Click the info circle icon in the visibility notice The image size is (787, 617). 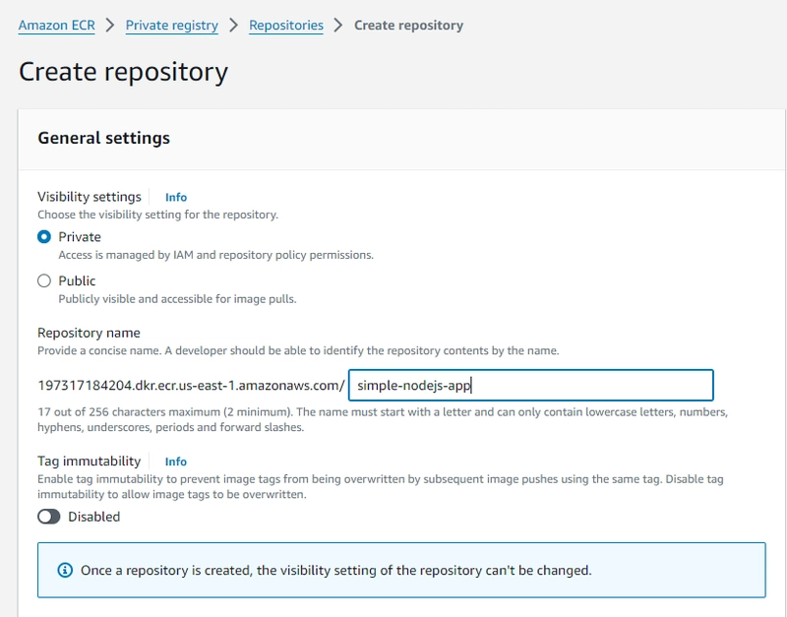tap(65, 571)
